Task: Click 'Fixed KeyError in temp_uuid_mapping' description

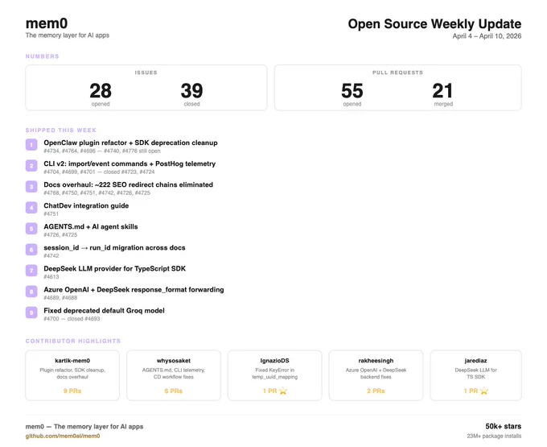Action: pyautogui.click(x=274, y=374)
